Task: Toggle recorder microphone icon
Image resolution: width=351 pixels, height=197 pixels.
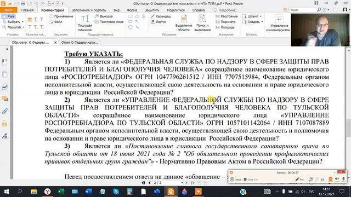Action: click(343, 179)
